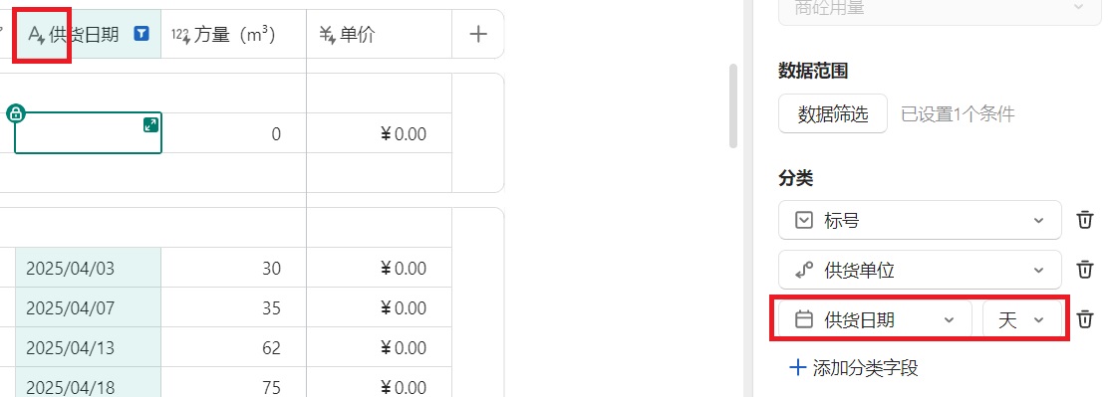This screenshot has width=1111, height=397.
Task: Select the 方量（m³） column header
Action: (x=234, y=34)
